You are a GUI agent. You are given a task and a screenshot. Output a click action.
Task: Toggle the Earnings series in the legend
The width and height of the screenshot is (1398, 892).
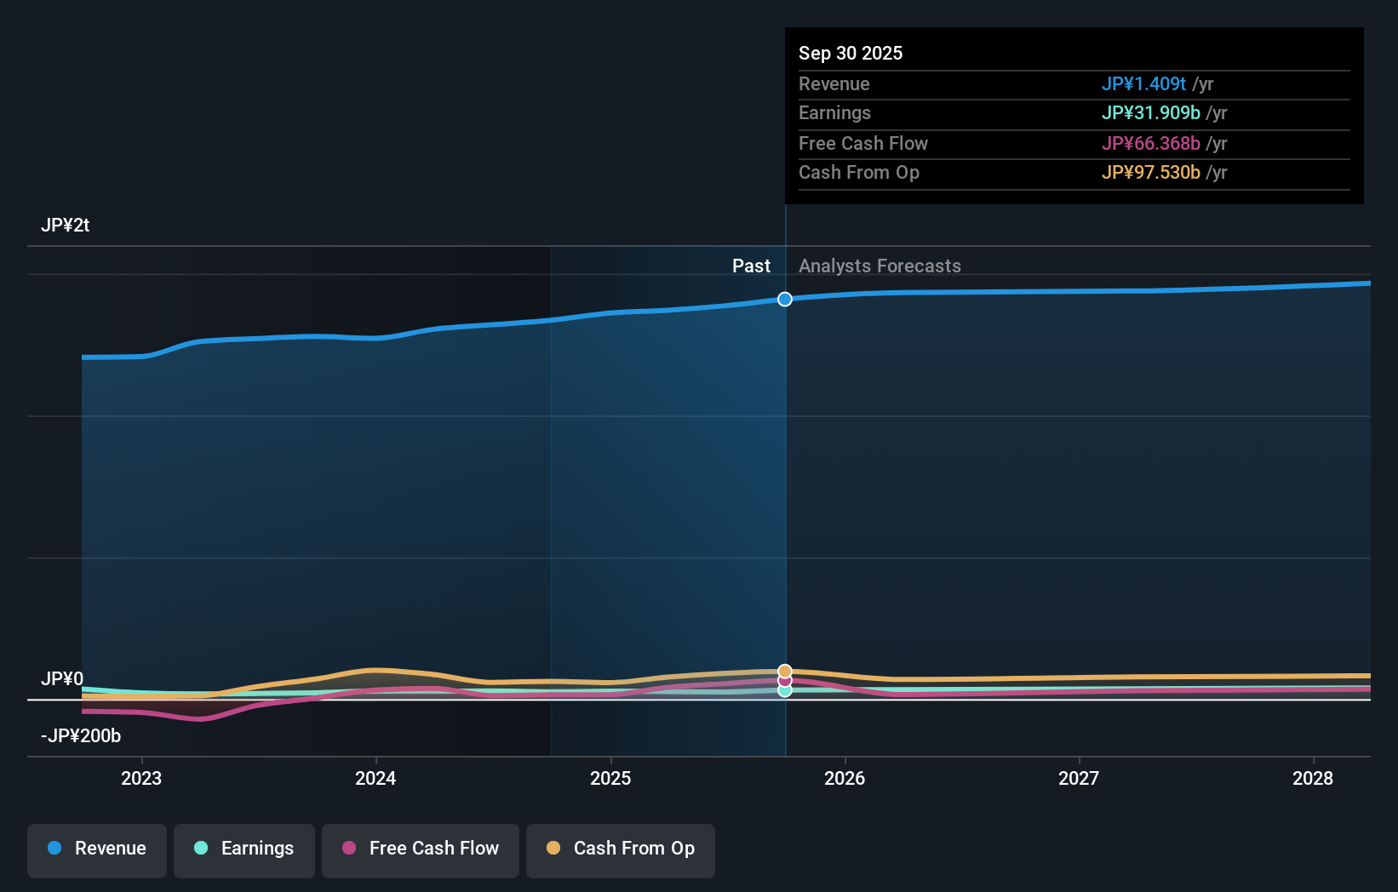(x=244, y=850)
